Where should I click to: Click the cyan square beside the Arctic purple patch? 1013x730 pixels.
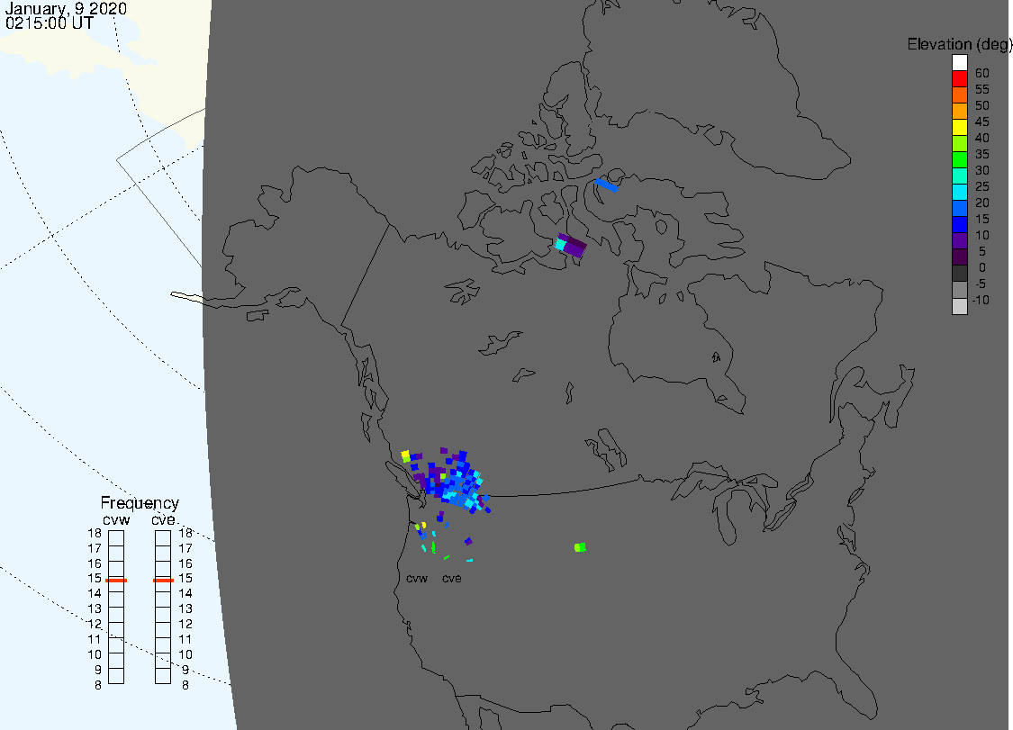click(x=559, y=245)
